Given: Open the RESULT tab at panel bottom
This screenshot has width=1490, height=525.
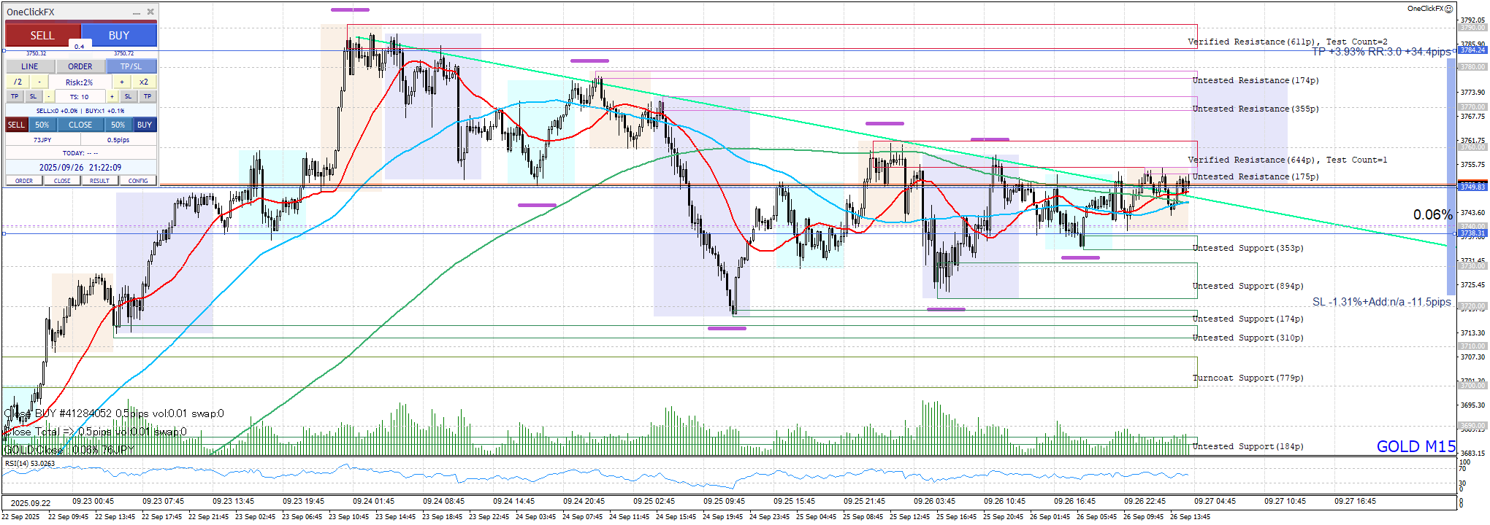Looking at the screenshot, I should pyautogui.click(x=100, y=181).
